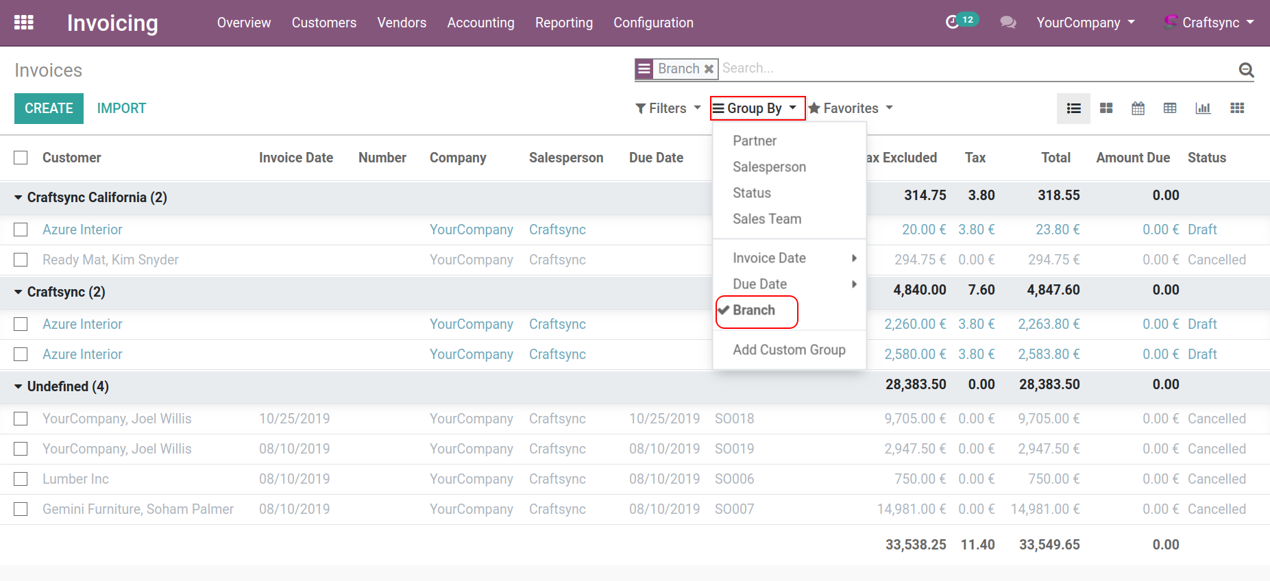Viewport: 1270px width, 581px height.
Task: Collapse the Craftsync California group
Action: tap(19, 197)
